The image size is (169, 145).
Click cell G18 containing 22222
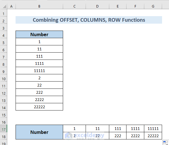[153, 136]
